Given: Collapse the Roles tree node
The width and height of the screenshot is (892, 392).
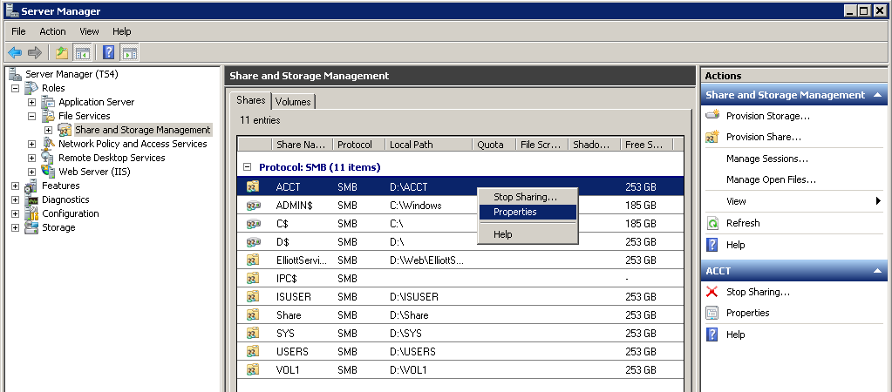Looking at the screenshot, I should 16,88.
